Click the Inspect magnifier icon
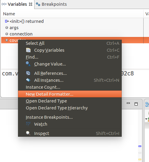The image size is (149, 162). point(28,133)
